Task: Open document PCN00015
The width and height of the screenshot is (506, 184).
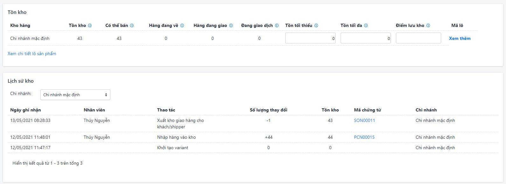Action: click(364, 137)
